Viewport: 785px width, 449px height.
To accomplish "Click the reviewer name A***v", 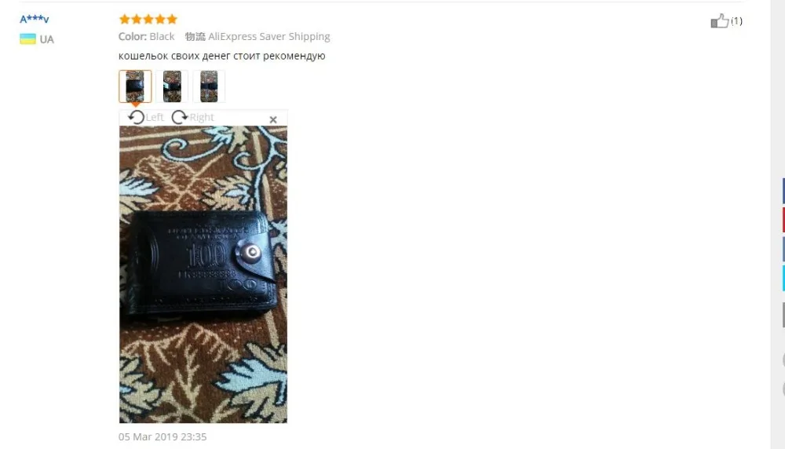I will click(34, 19).
